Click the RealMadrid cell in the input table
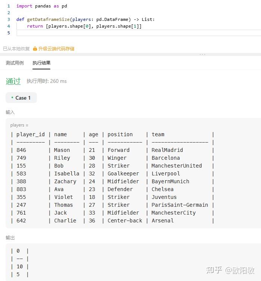This screenshot has width=261, height=281. (167, 150)
